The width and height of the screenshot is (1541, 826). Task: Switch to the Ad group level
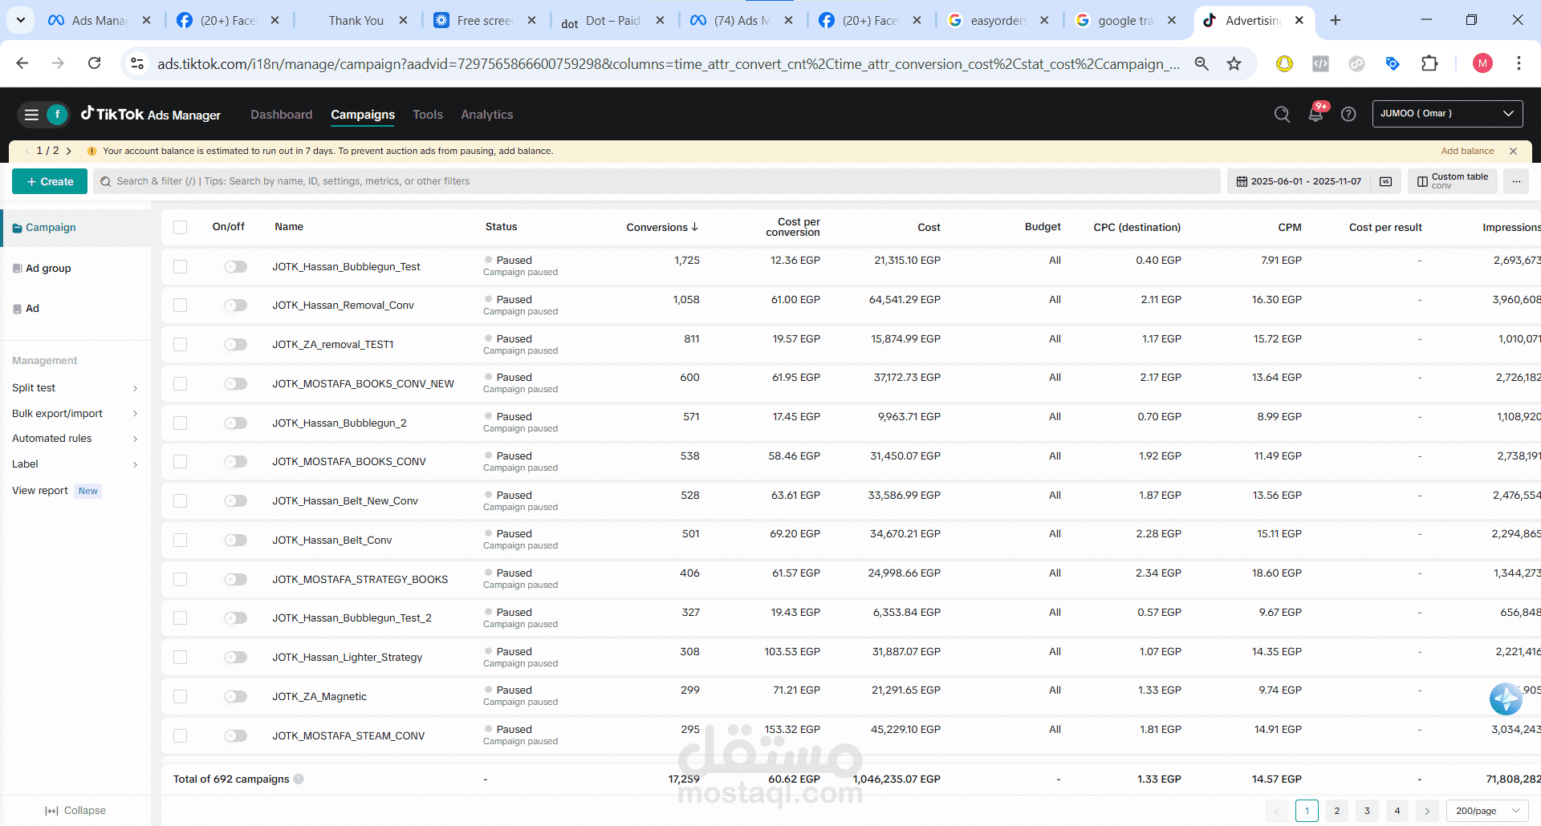(48, 269)
